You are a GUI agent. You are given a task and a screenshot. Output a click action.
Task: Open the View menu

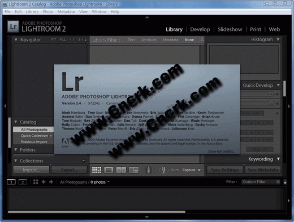[83, 12]
